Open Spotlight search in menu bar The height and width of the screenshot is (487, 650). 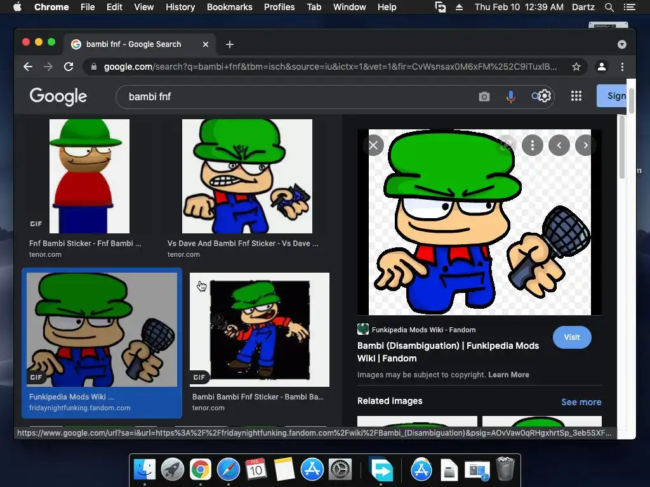point(609,7)
